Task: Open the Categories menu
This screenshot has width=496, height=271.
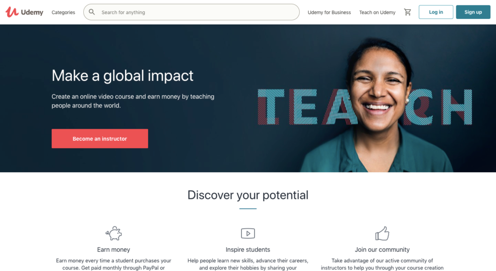Action: [x=63, y=12]
